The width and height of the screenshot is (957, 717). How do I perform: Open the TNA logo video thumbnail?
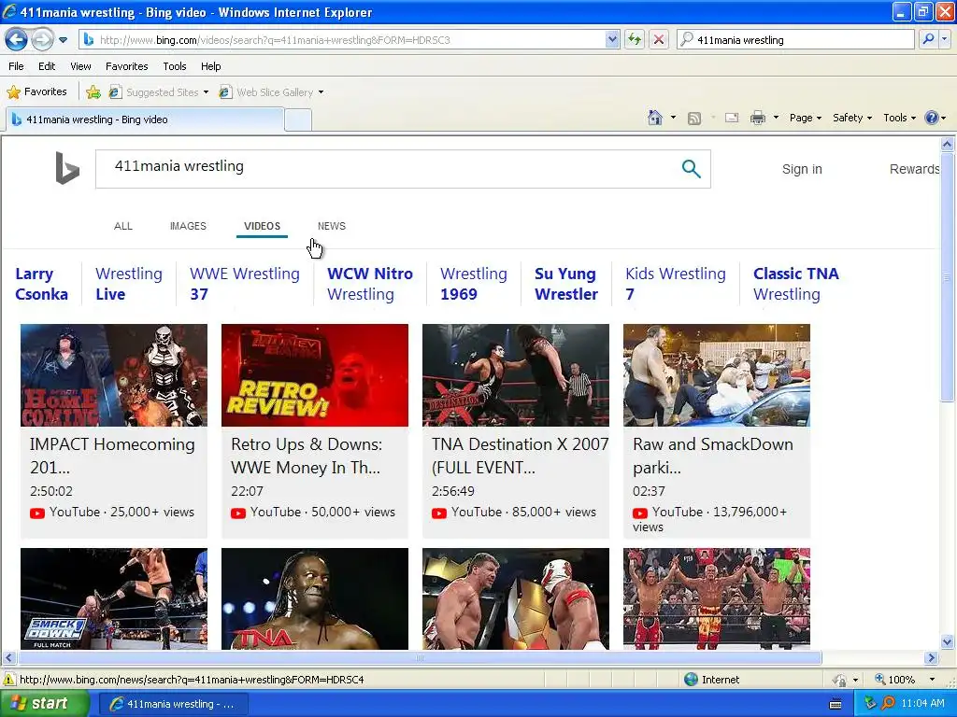315,598
